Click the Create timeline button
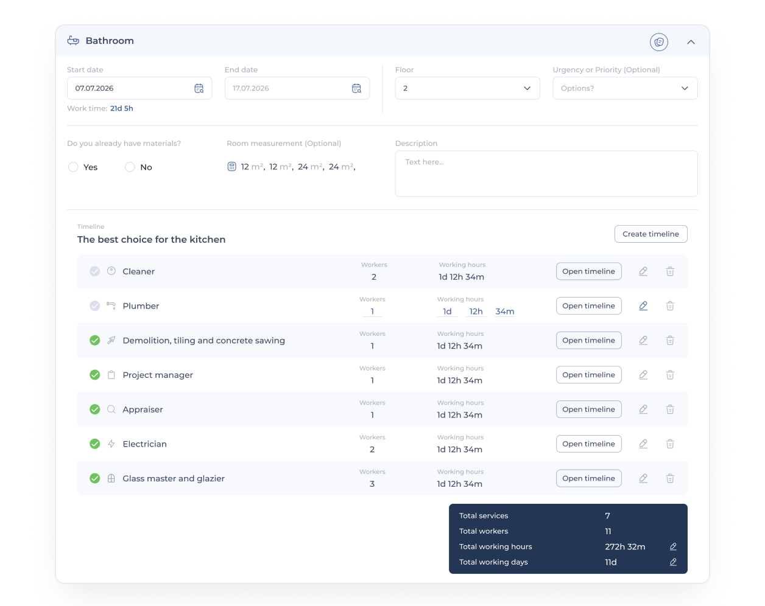The width and height of the screenshot is (765, 606). coord(650,234)
